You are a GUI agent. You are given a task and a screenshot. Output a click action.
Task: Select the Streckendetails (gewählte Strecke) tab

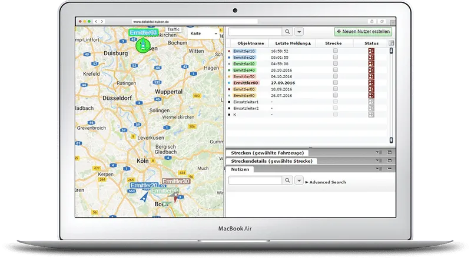pos(271,161)
